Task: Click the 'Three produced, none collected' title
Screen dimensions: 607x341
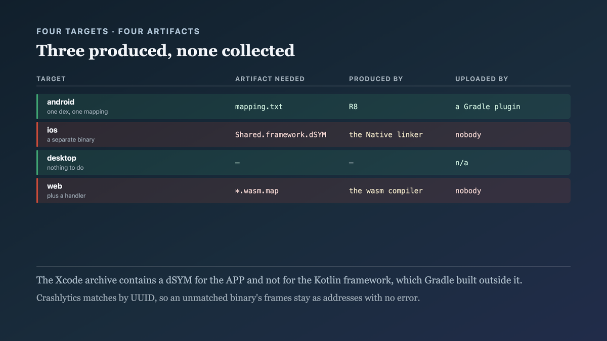Action: click(x=165, y=51)
